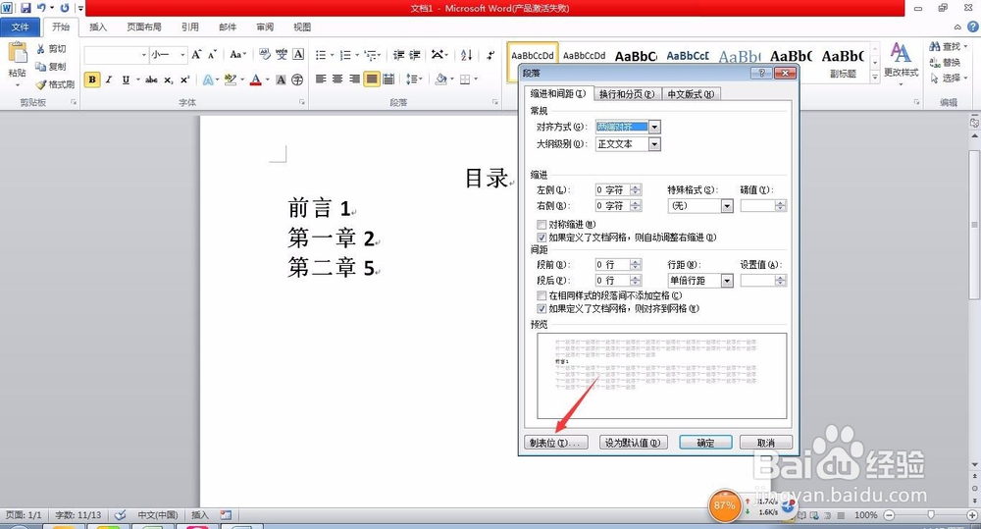Viewport: 981px width, 529px height.
Task: Click the Enclose Characters (字) icon
Action: (297, 79)
